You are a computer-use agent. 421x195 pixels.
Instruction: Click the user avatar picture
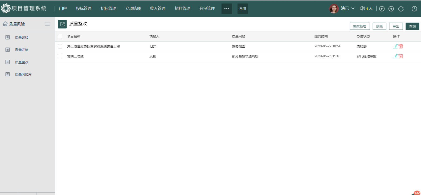334,9
